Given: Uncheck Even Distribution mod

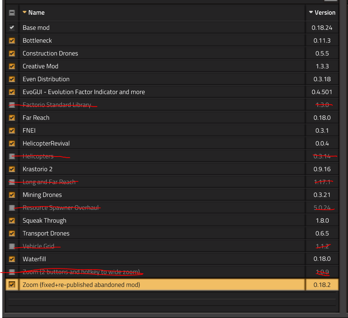Looking at the screenshot, I should (x=12, y=79).
